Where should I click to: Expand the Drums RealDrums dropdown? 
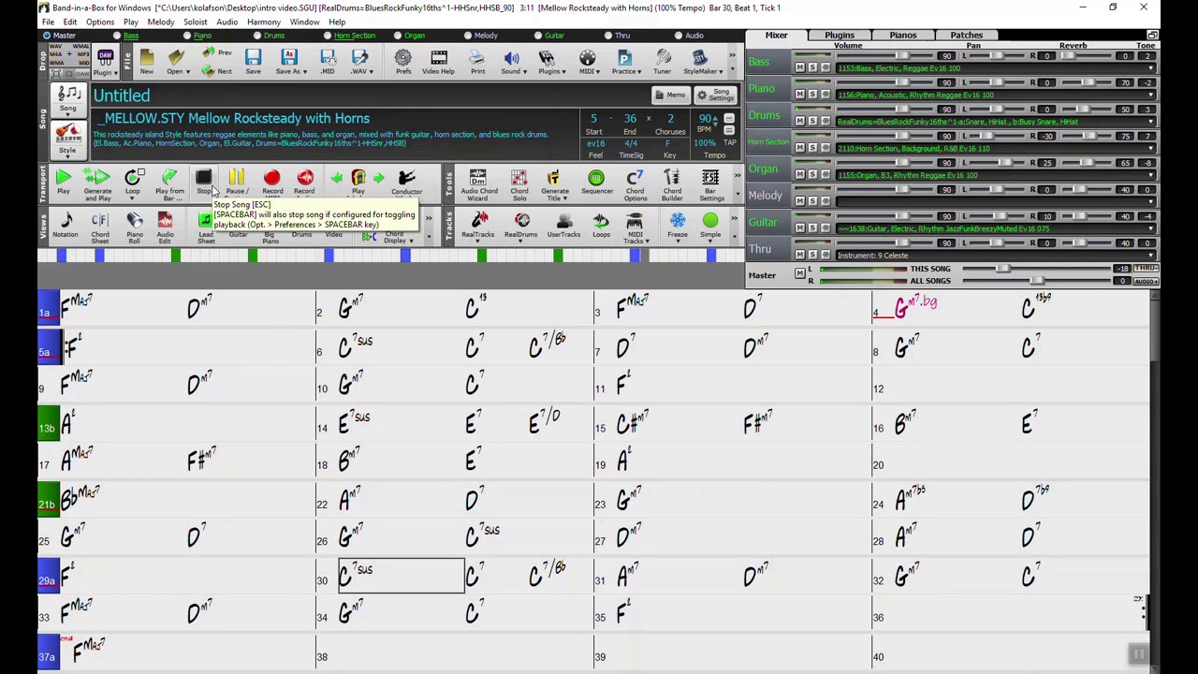pyautogui.click(x=1152, y=122)
